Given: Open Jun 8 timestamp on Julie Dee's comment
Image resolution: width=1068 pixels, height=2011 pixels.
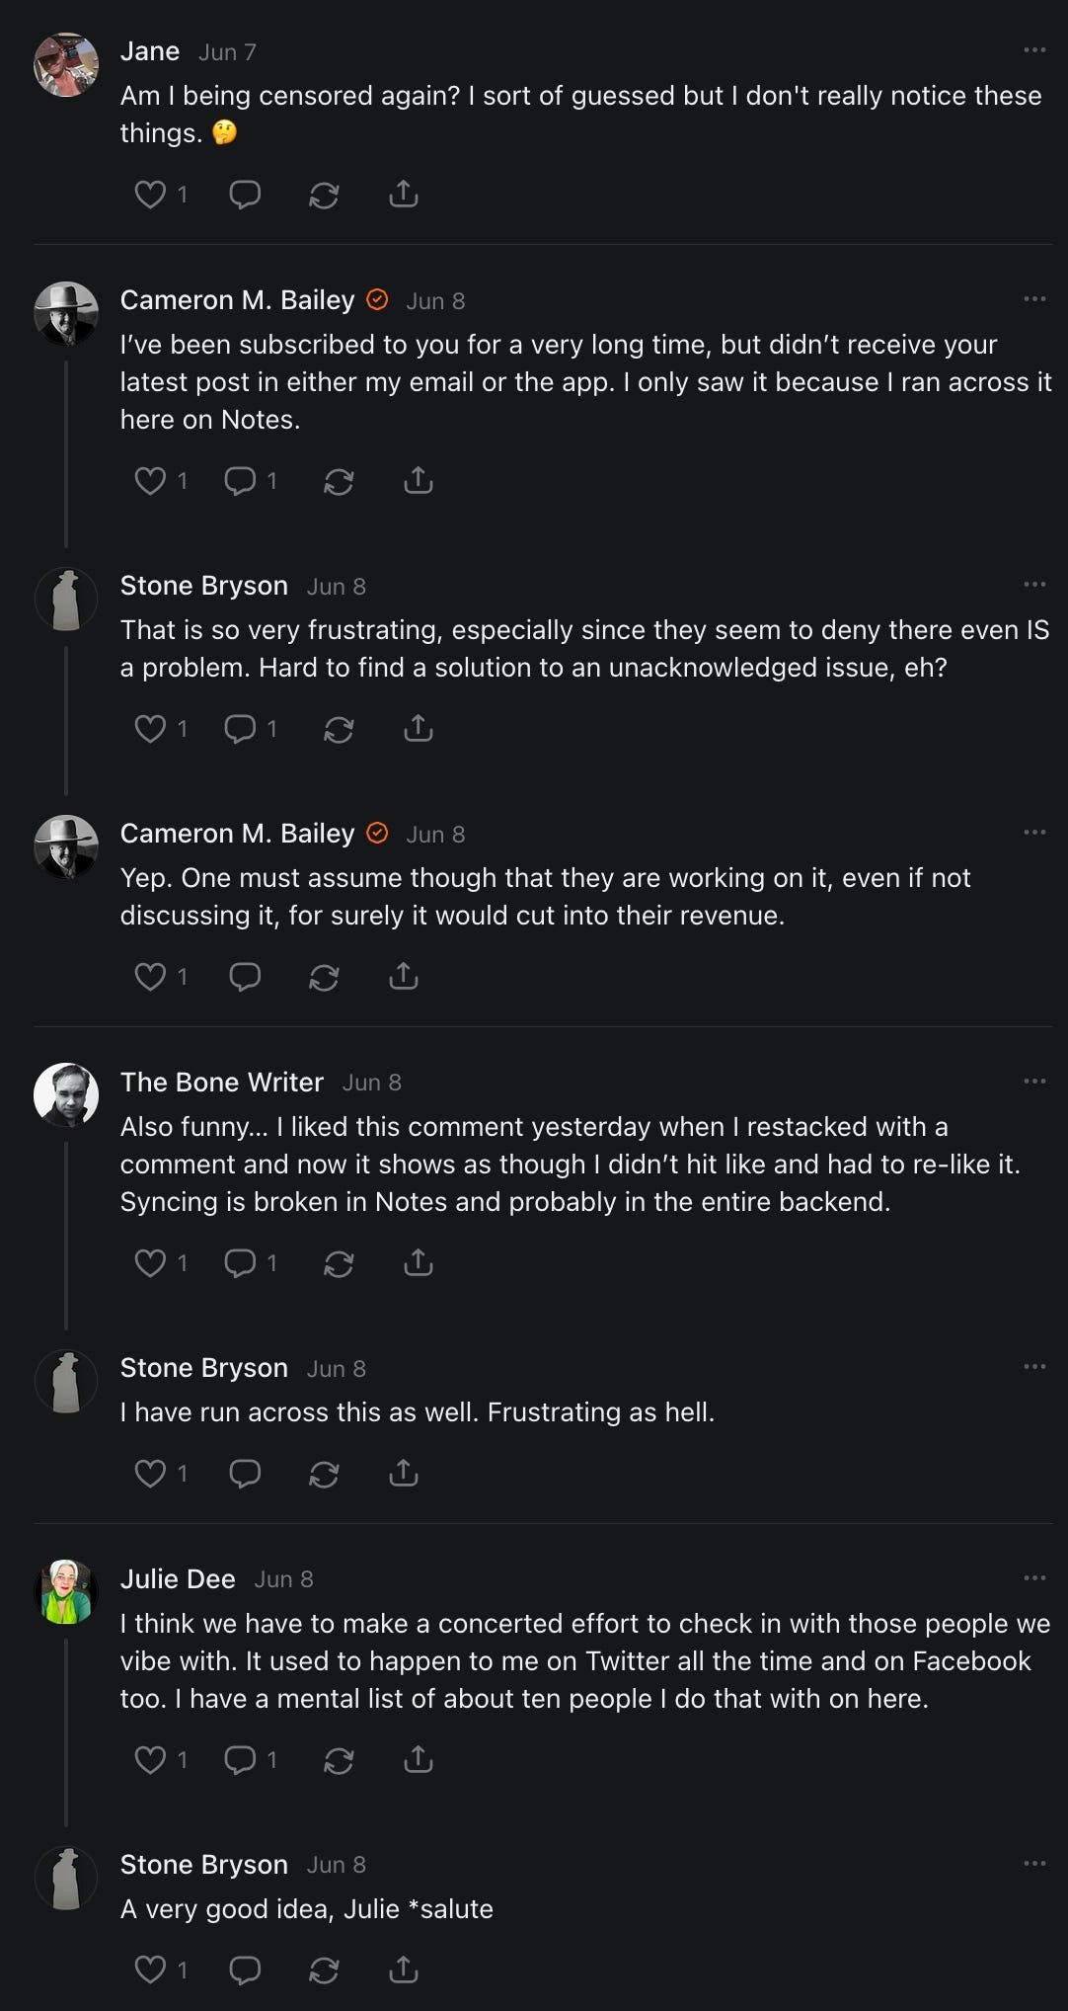Looking at the screenshot, I should (x=284, y=1579).
